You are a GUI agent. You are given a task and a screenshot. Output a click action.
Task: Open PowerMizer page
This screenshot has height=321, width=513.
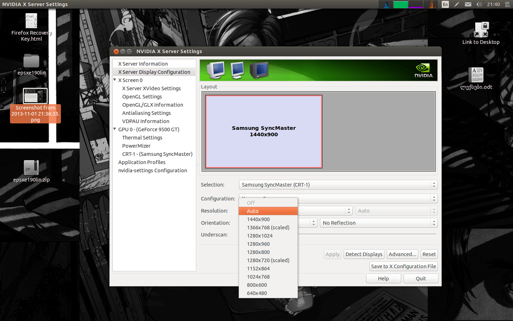pos(136,146)
